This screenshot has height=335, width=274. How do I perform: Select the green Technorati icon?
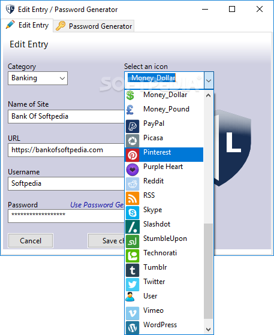point(133,256)
